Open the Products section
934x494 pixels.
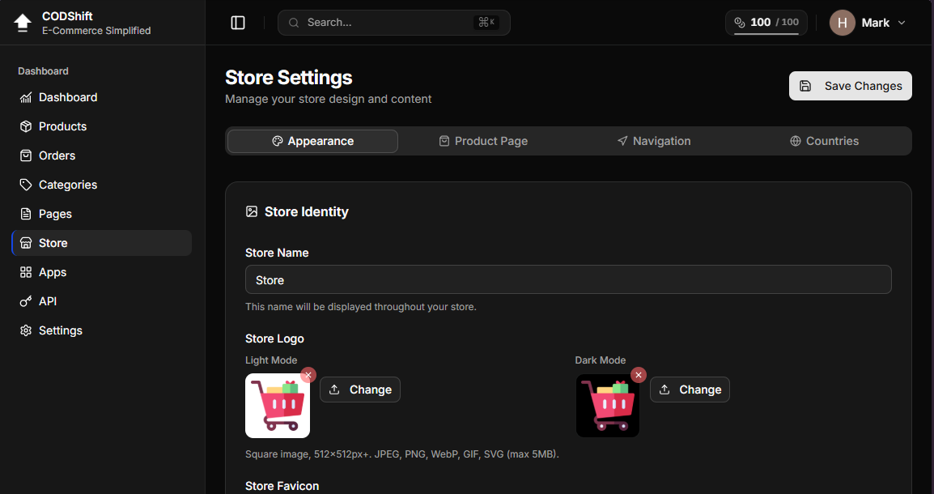62,126
